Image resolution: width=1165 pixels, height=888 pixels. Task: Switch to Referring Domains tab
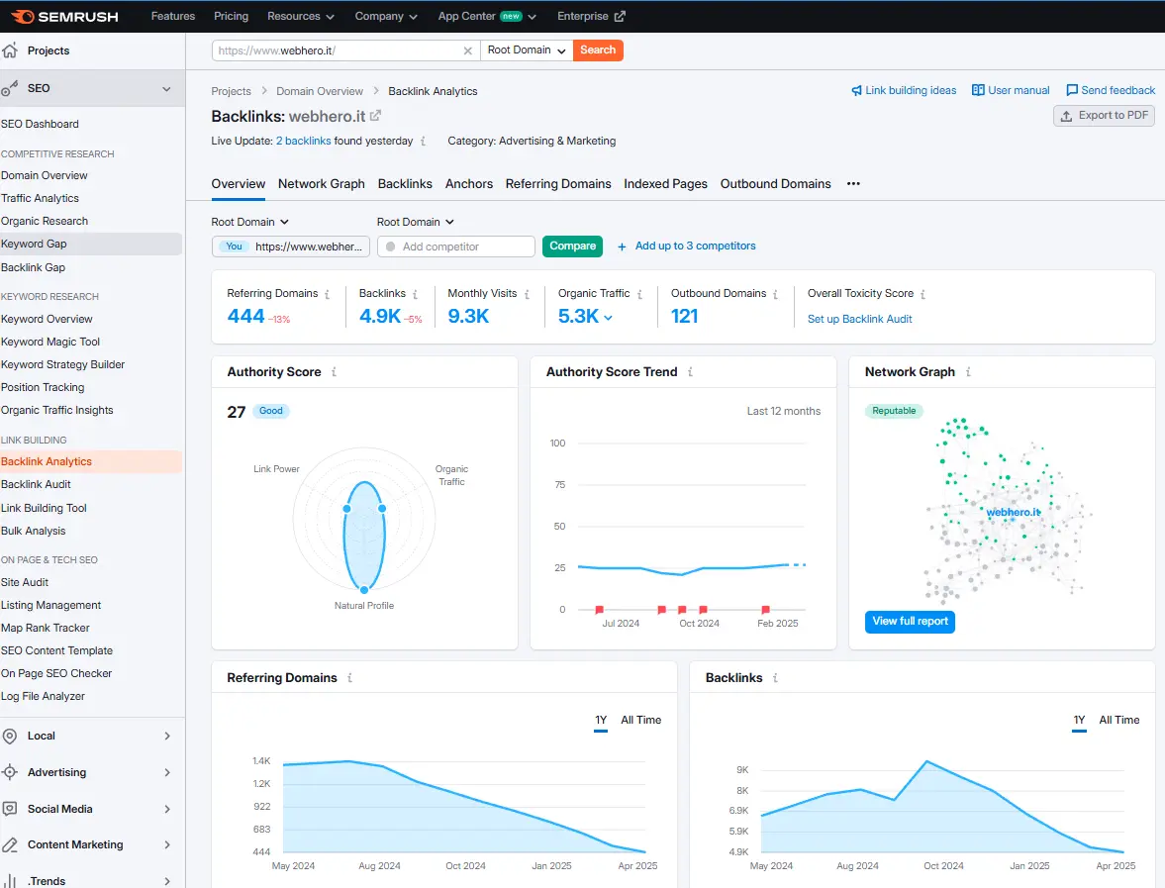pyautogui.click(x=558, y=183)
